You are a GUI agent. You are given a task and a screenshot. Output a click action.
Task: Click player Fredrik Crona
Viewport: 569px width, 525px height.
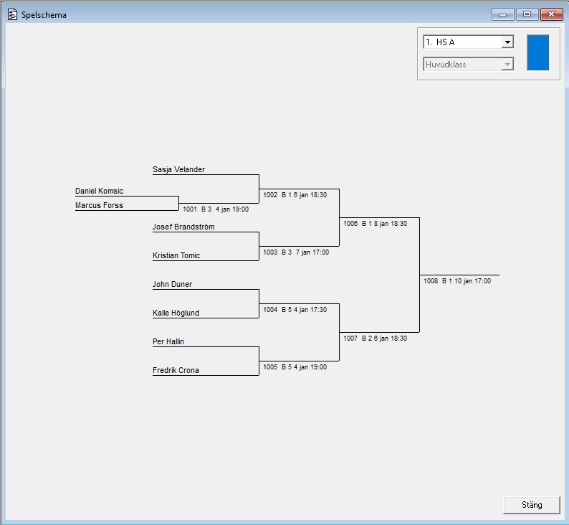176,371
